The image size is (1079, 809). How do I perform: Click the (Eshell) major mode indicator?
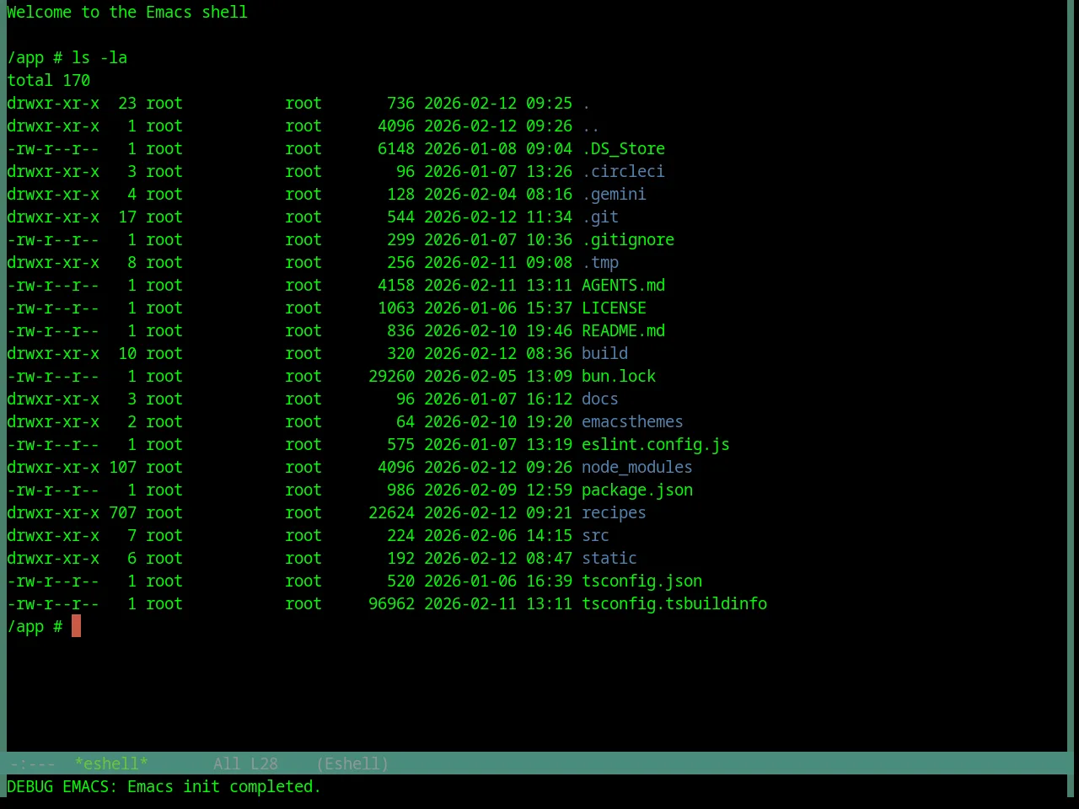(x=352, y=763)
